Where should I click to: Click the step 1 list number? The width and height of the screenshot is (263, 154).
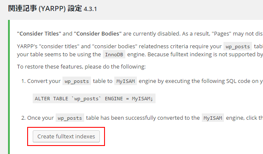[x=23, y=81]
